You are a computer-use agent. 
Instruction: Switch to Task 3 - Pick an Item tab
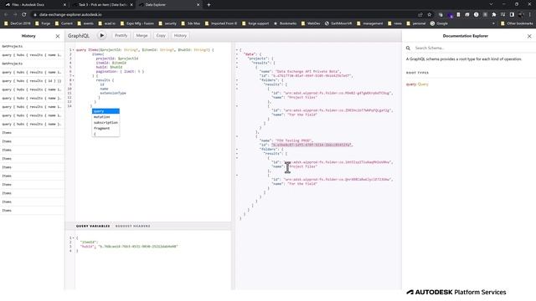pos(102,5)
